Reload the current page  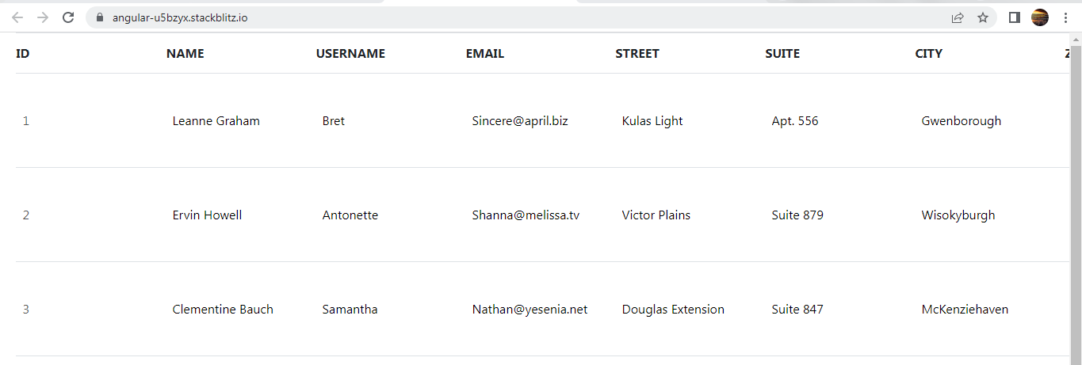(x=69, y=17)
